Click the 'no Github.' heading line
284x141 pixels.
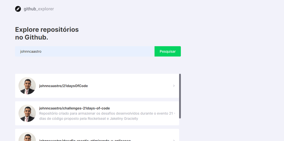[x=32, y=37]
